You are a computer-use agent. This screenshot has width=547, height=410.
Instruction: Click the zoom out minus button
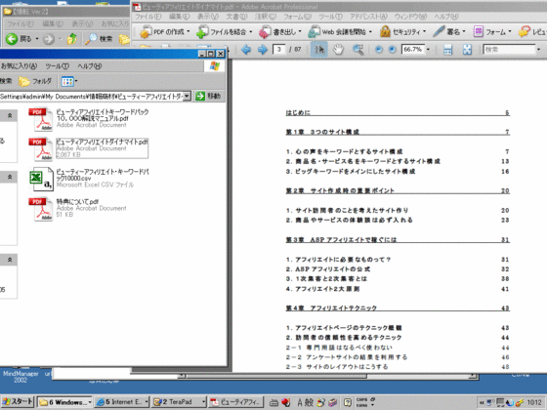click(x=379, y=50)
